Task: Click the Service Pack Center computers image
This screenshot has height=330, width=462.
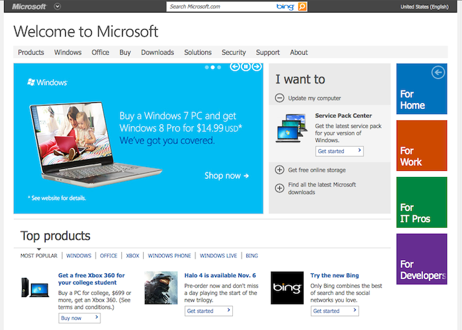Action: 292,128
